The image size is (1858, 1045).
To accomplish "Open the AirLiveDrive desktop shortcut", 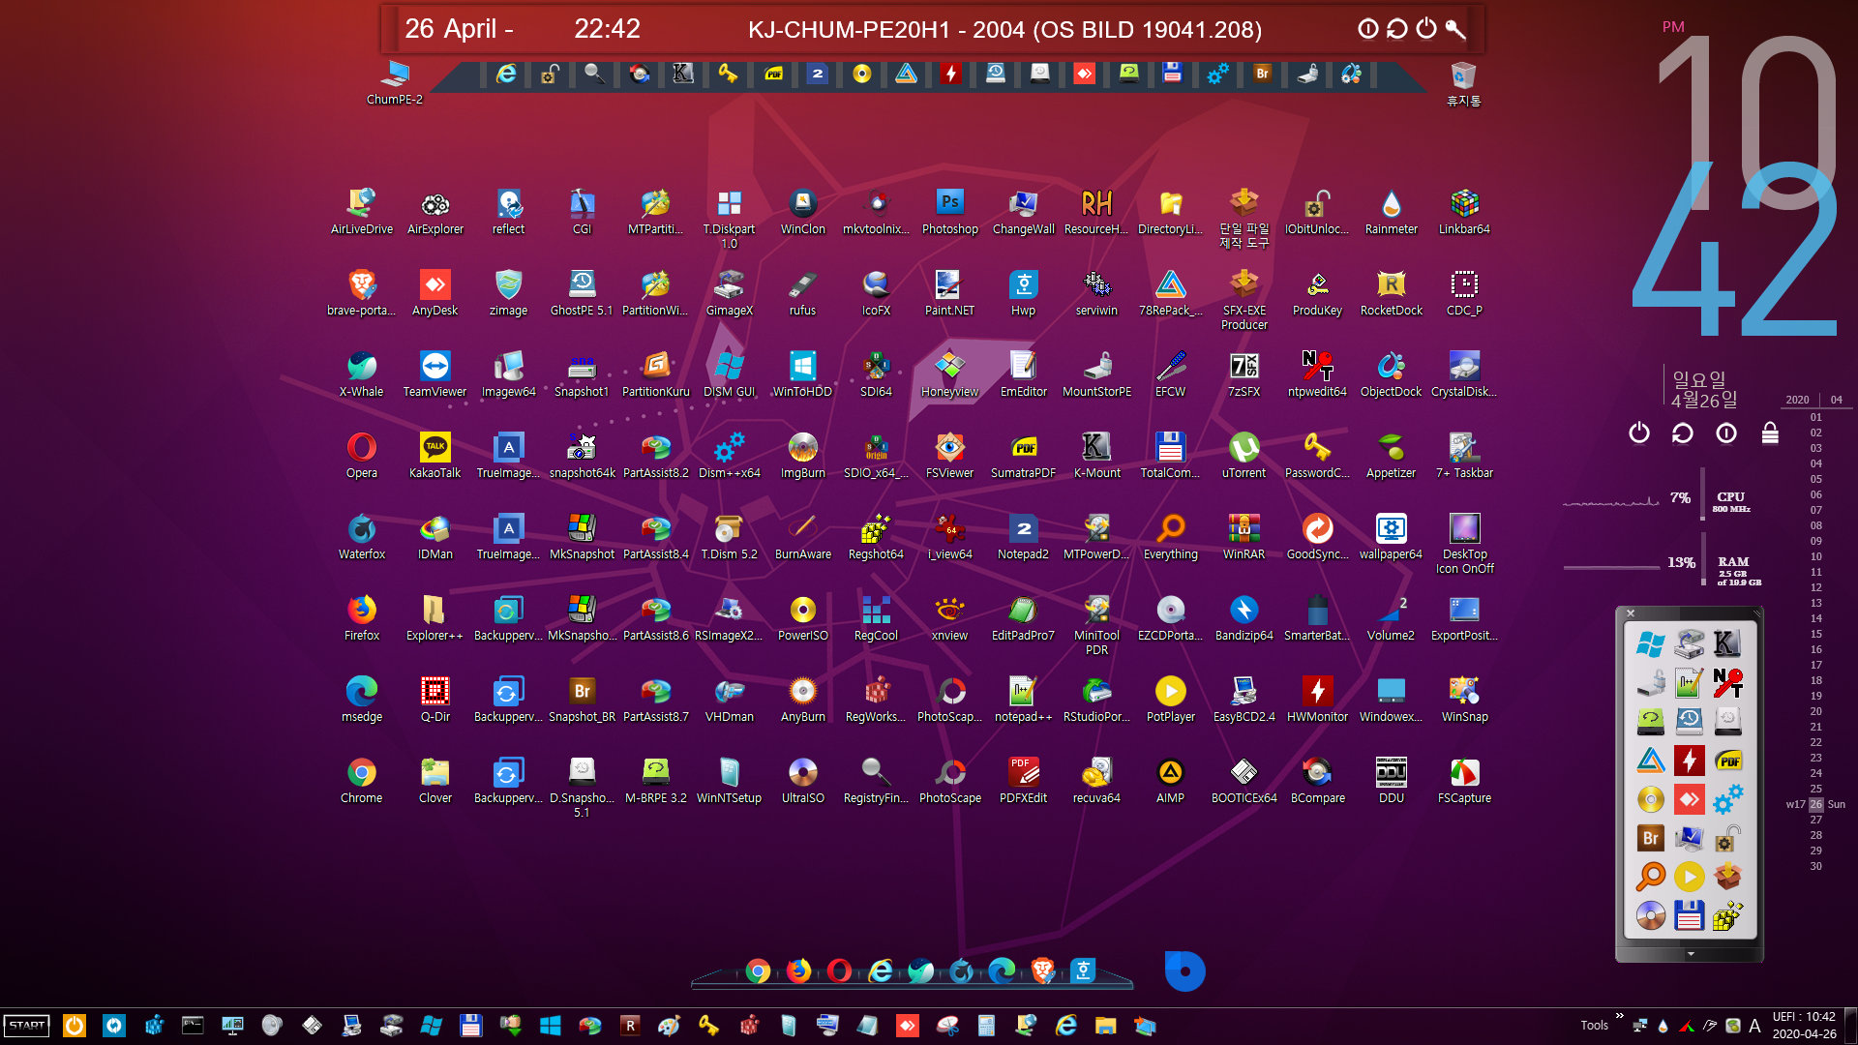I will (x=362, y=212).
